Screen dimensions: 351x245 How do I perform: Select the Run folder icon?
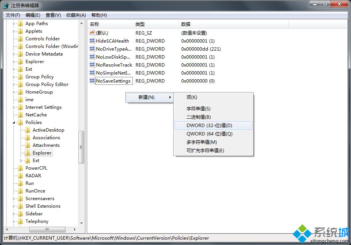21,183
